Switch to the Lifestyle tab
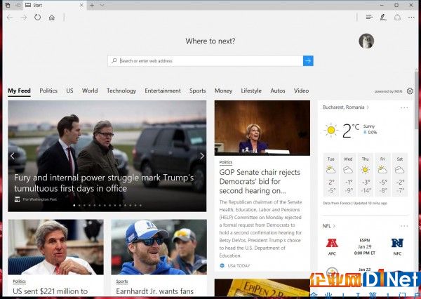Image resolution: width=421 pixels, height=299 pixels. click(251, 91)
